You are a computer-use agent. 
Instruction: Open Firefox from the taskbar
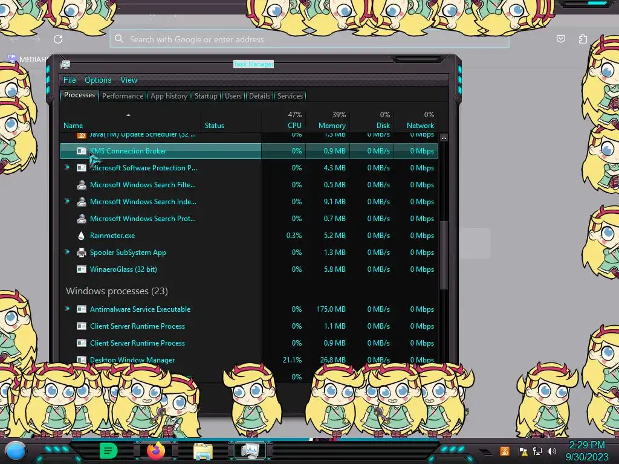[x=156, y=451]
